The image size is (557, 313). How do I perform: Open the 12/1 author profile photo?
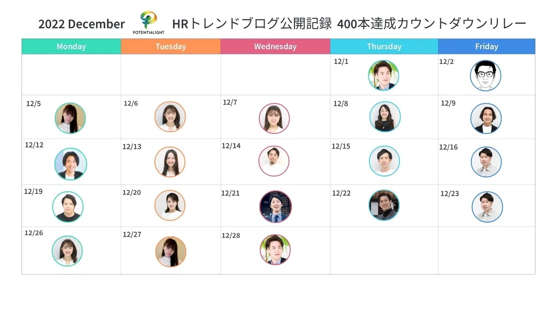[383, 75]
